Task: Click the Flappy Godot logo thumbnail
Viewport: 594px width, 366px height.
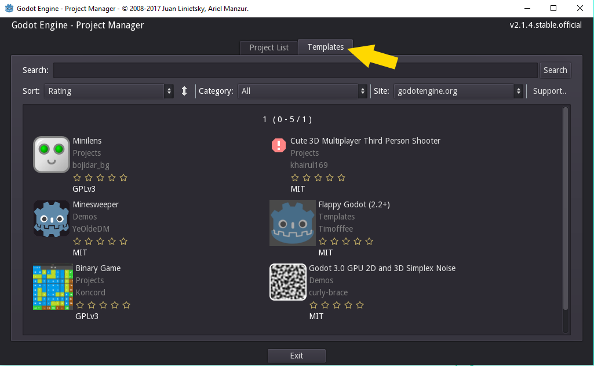Action: [293, 223]
